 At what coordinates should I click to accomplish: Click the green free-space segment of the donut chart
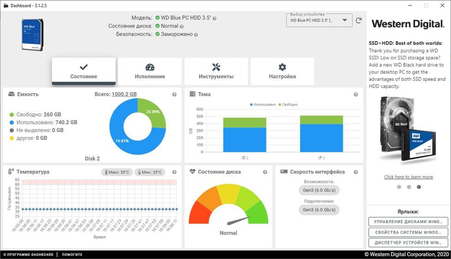(x=153, y=112)
